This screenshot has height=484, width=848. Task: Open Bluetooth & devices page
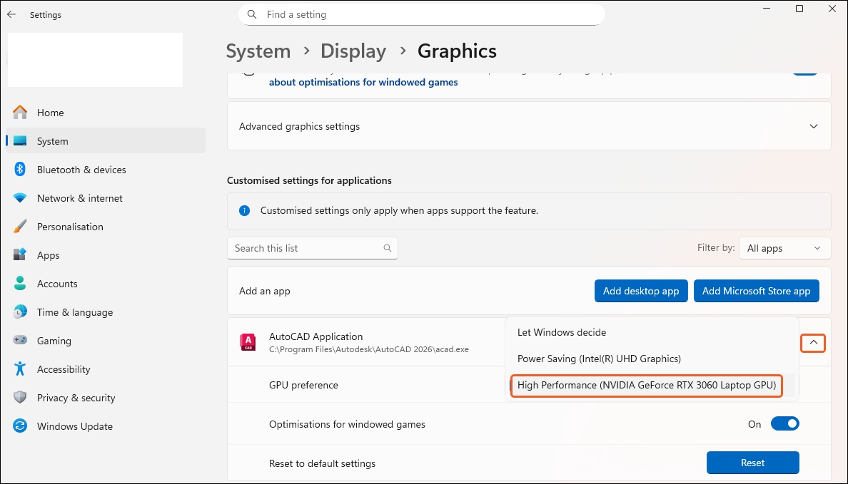point(106,170)
